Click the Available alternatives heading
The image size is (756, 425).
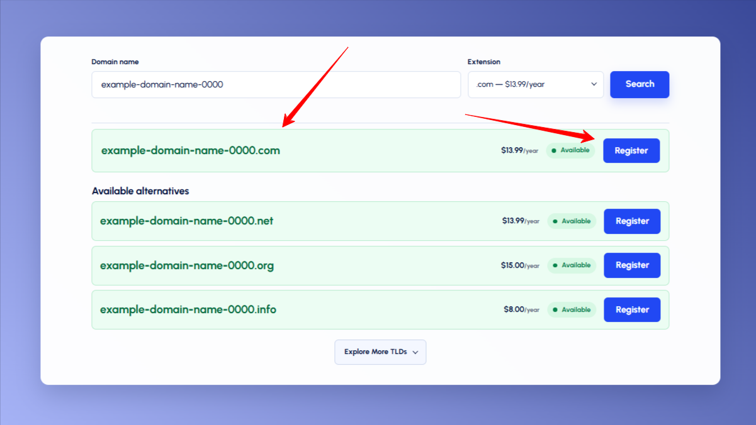click(140, 191)
